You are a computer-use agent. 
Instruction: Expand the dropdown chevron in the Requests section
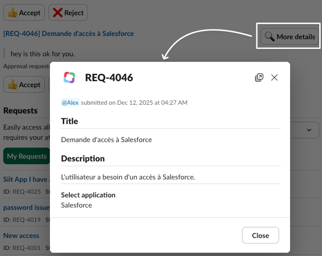pyautogui.click(x=309, y=130)
